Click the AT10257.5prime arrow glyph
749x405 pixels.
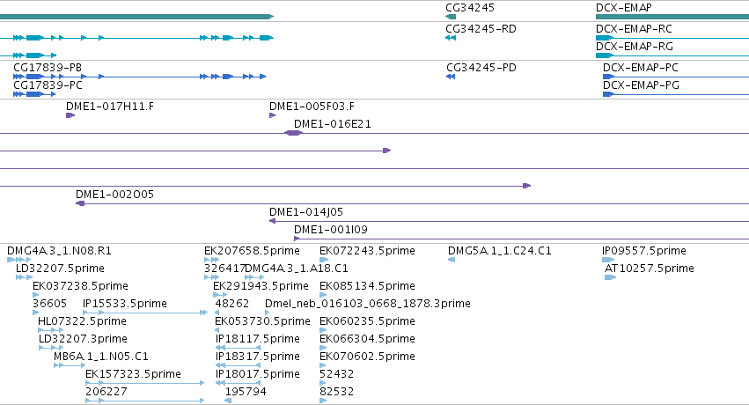(x=611, y=277)
